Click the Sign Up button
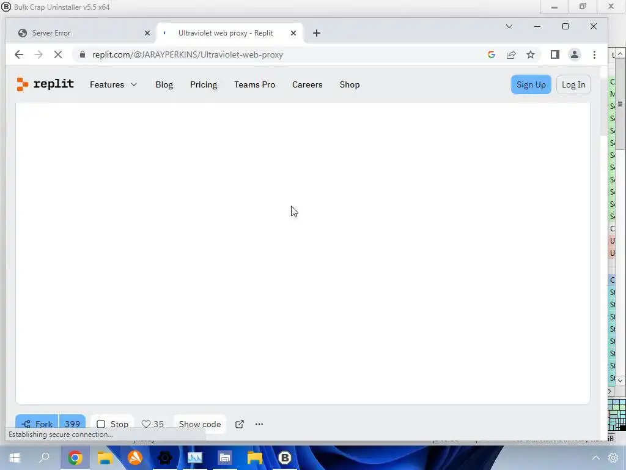 531,84
